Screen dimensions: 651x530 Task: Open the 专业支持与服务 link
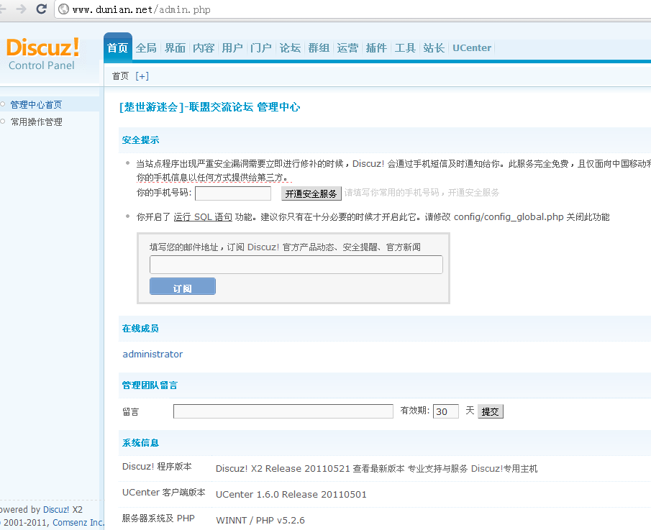tap(437, 469)
